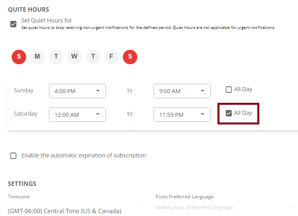Check All Day for Sunday

coord(229,90)
